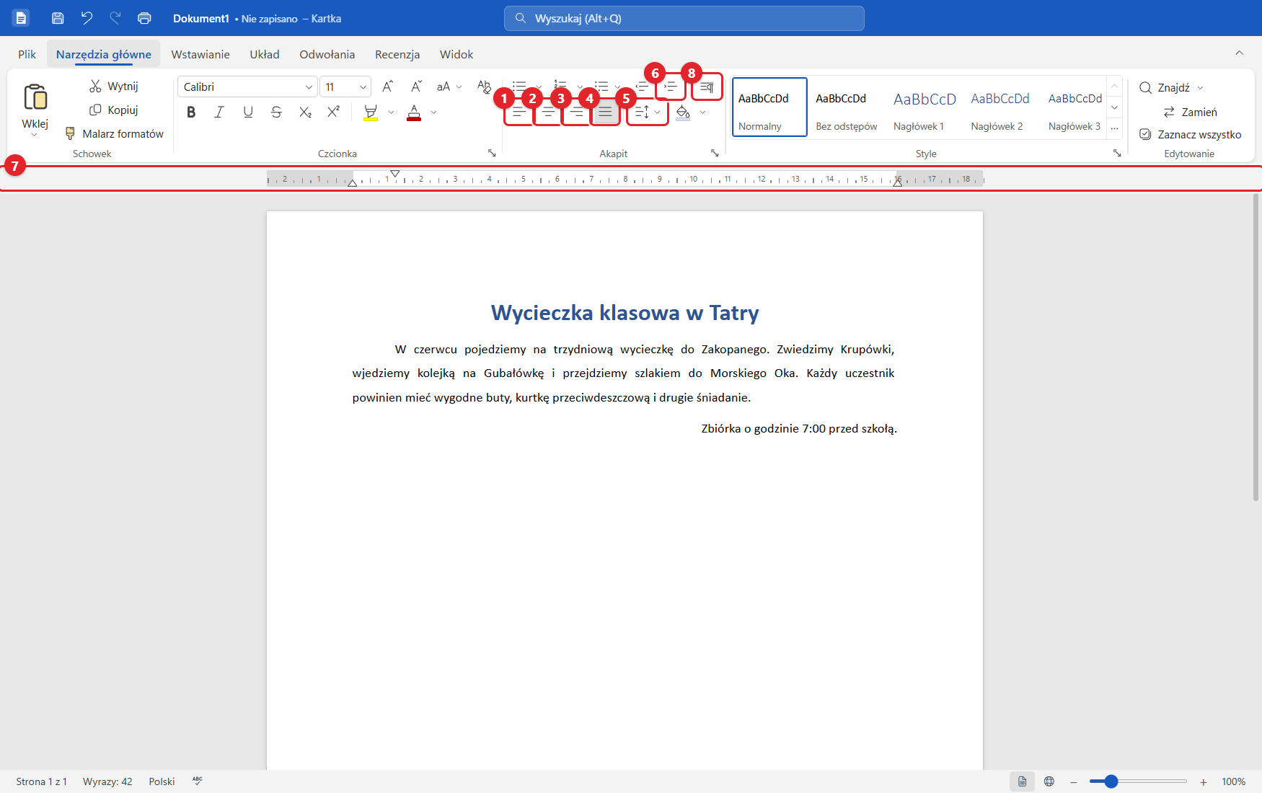Apply the yellow text highlight color
1262x793 pixels.
click(371, 112)
